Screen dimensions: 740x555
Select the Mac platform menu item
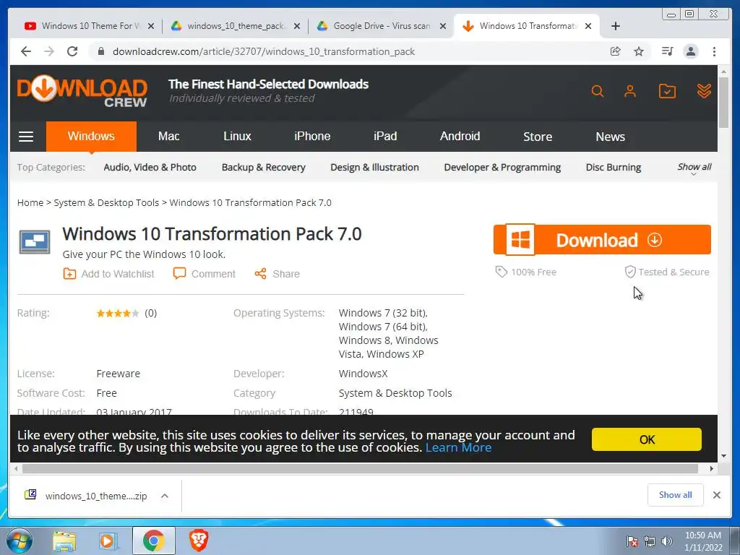[169, 137]
